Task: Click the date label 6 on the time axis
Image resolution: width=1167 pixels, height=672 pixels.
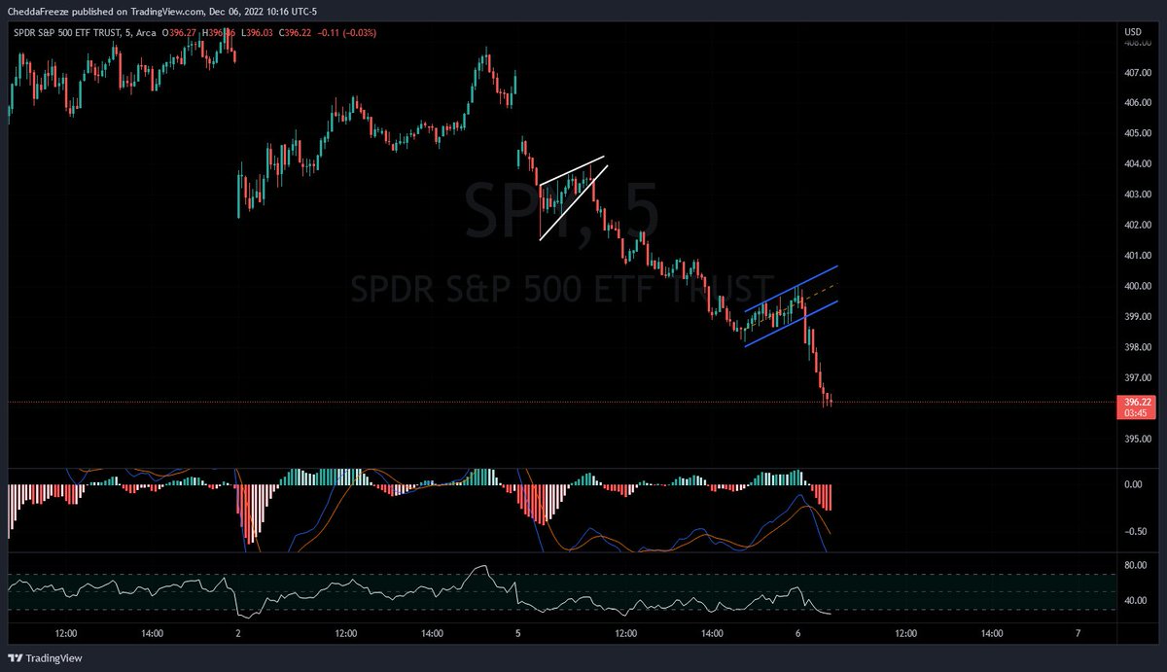Action: pos(798,632)
